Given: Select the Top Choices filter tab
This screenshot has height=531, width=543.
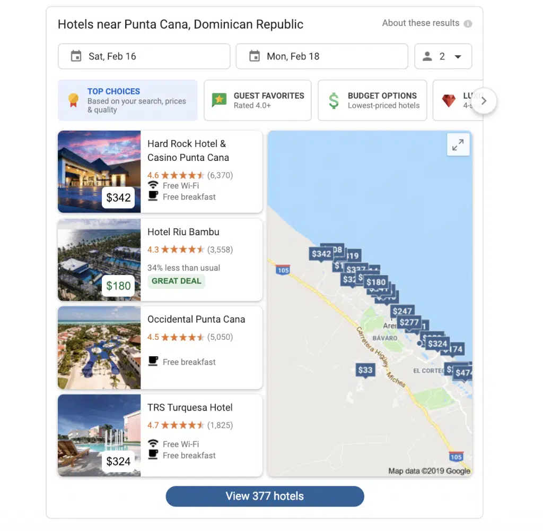Looking at the screenshot, I should pyautogui.click(x=127, y=100).
